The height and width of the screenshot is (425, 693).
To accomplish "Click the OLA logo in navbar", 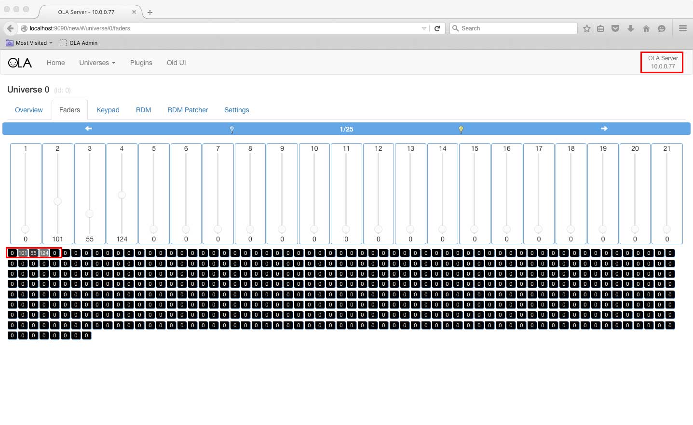I will [20, 63].
